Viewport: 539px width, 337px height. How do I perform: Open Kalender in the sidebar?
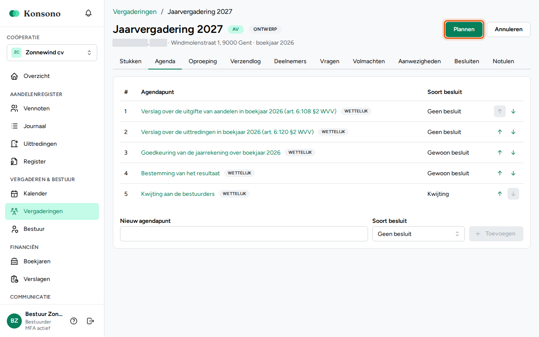point(52,194)
